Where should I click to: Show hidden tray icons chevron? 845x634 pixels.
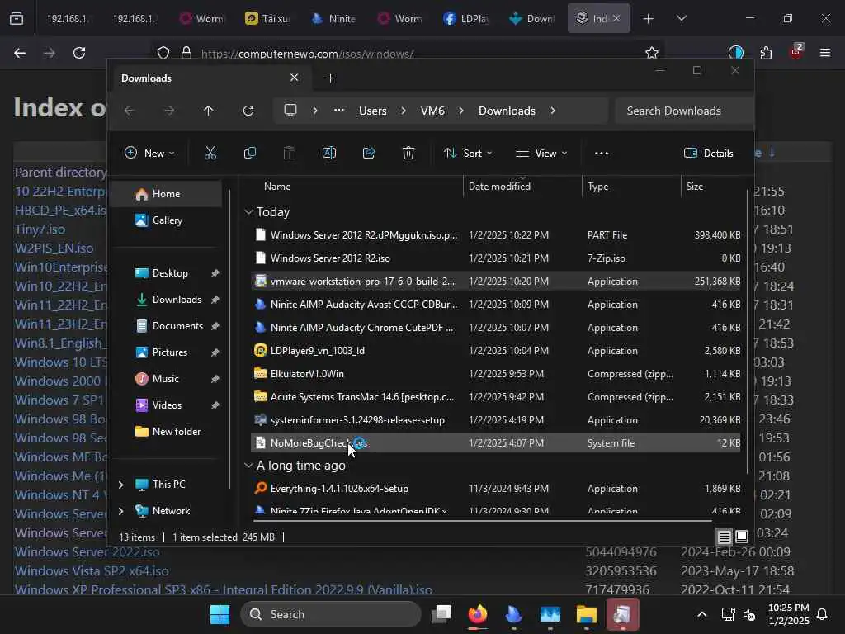tap(701, 614)
